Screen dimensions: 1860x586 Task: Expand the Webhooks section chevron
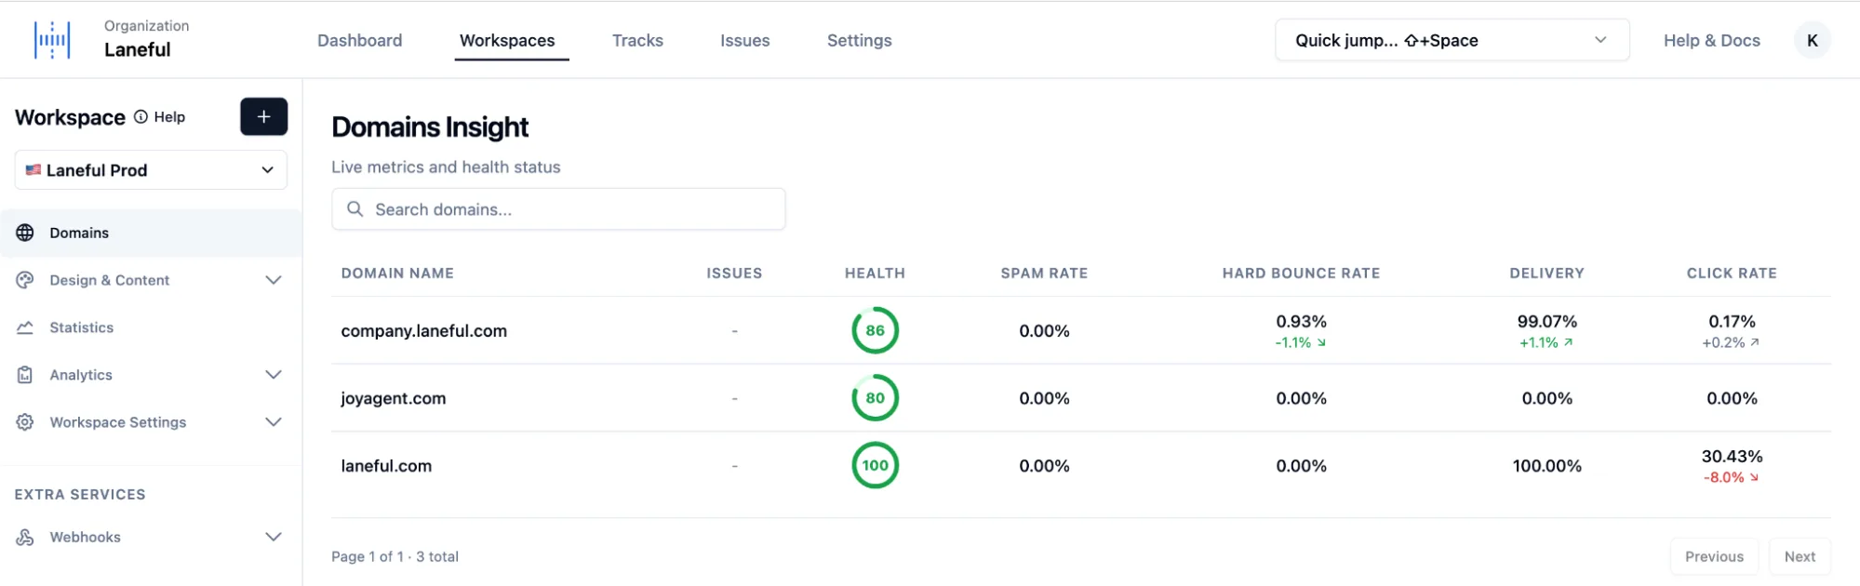pos(274,537)
